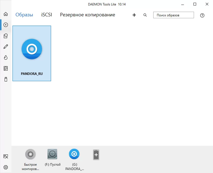Image resolution: width=213 pixels, height=173 pixels.
Task: Open the Резервное копирование tab
Action: tap(87, 15)
